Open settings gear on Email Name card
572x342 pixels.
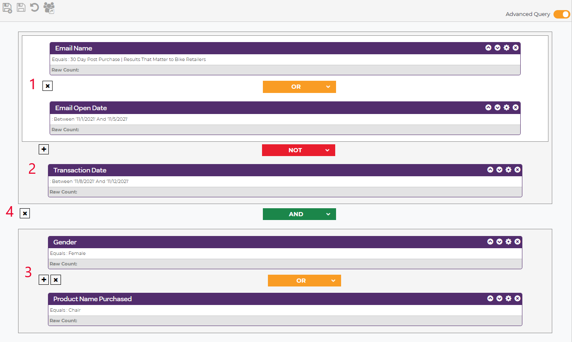point(506,48)
